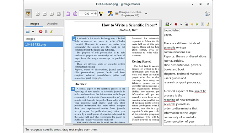Click the Overview heading in the document
Screen dimensions: 236x133
click(81, 84)
